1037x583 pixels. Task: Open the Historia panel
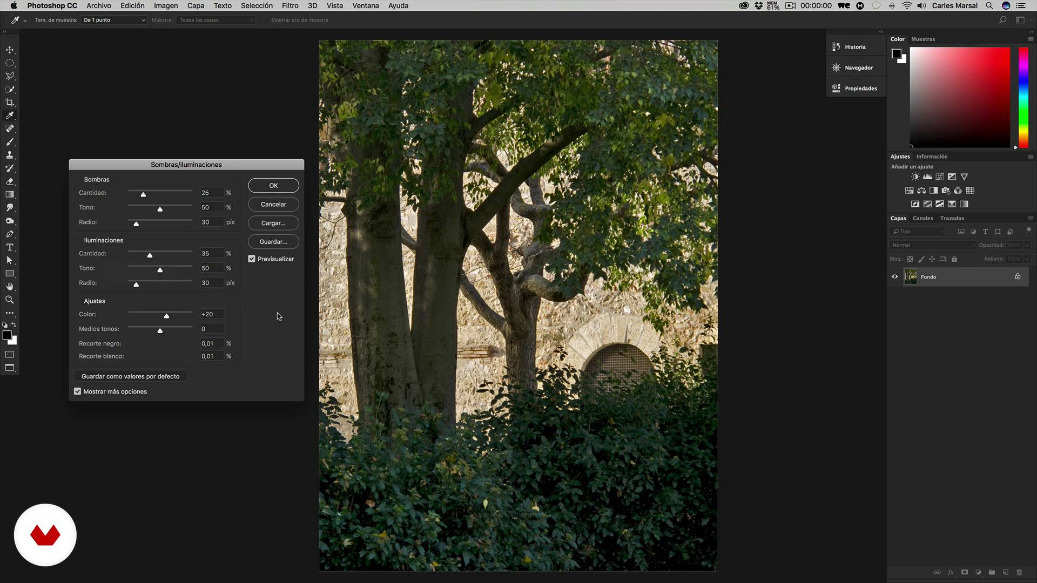[856, 47]
